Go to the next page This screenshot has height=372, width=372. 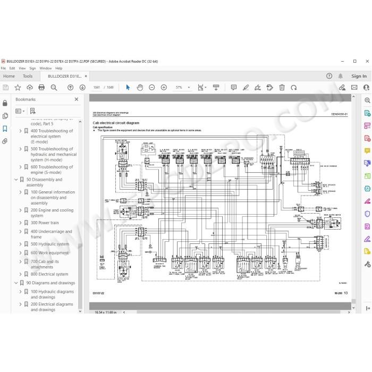[82, 88]
